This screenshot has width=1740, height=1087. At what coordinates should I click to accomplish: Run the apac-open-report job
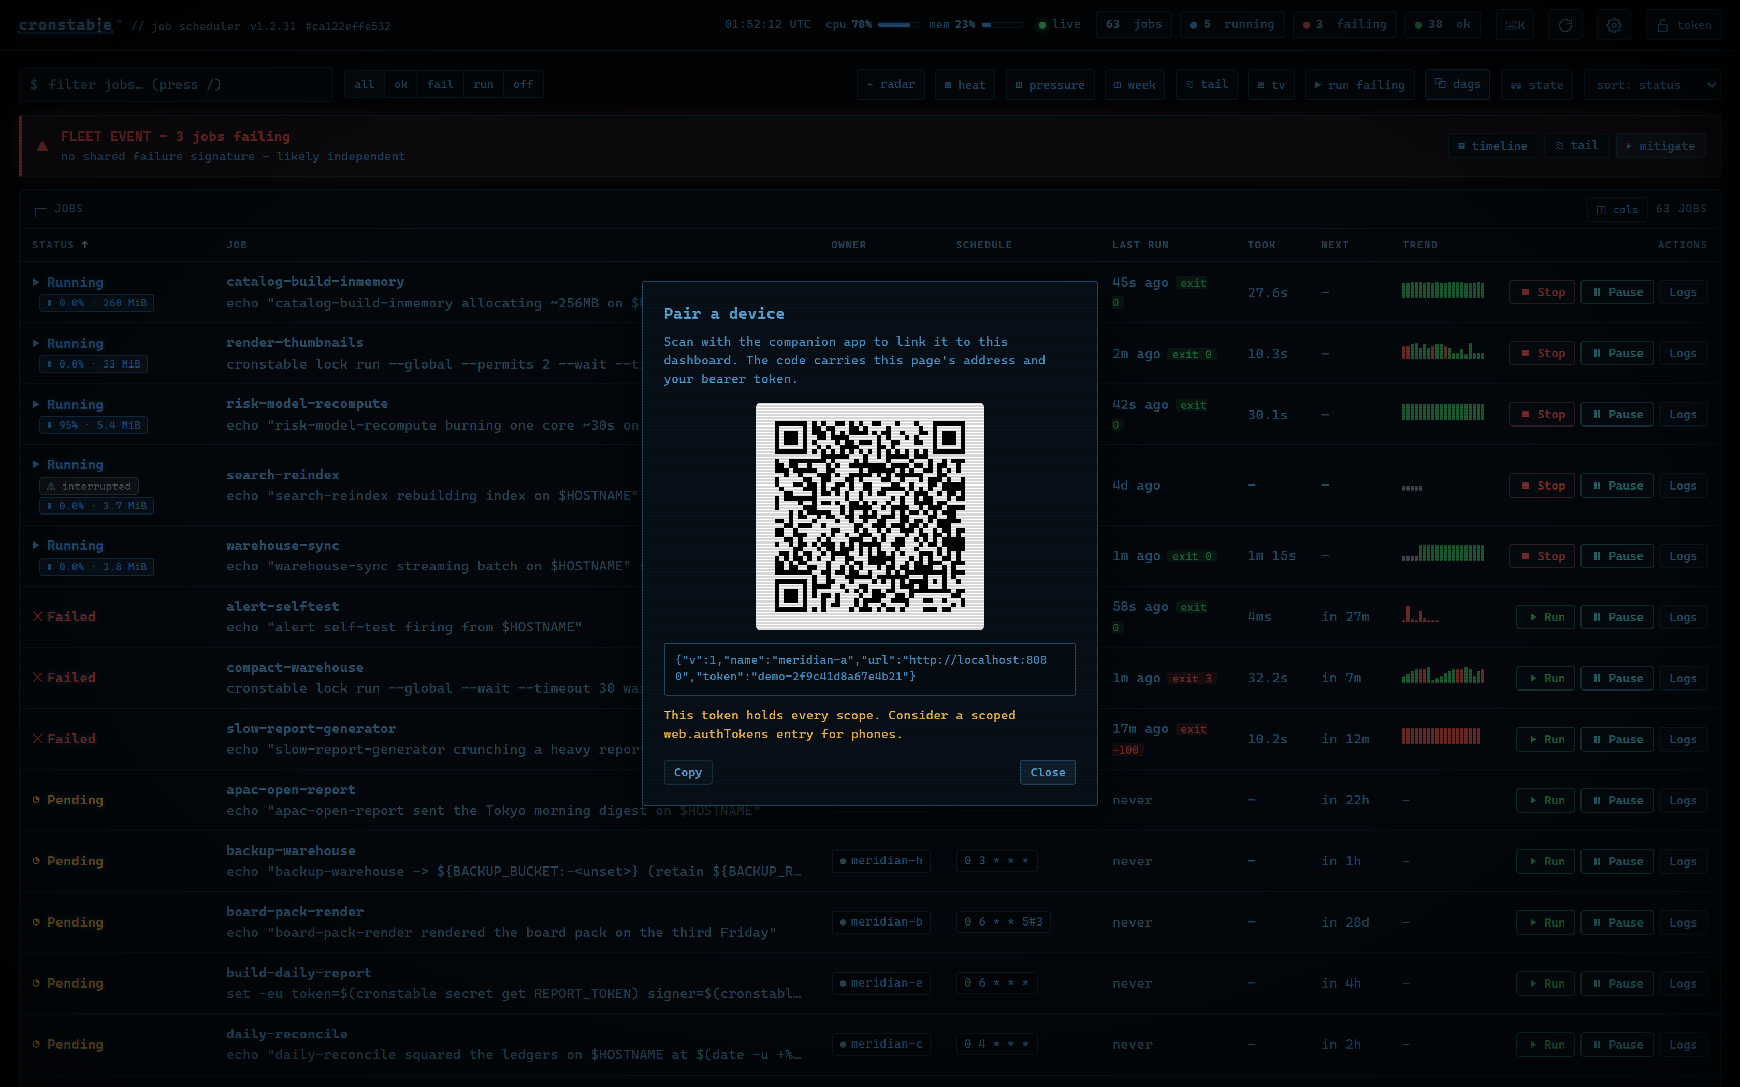point(1546,801)
